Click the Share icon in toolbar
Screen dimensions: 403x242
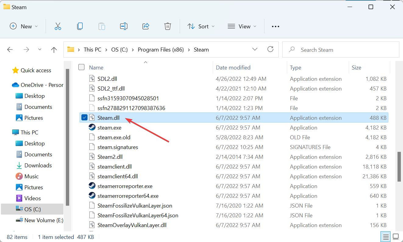[x=146, y=26]
